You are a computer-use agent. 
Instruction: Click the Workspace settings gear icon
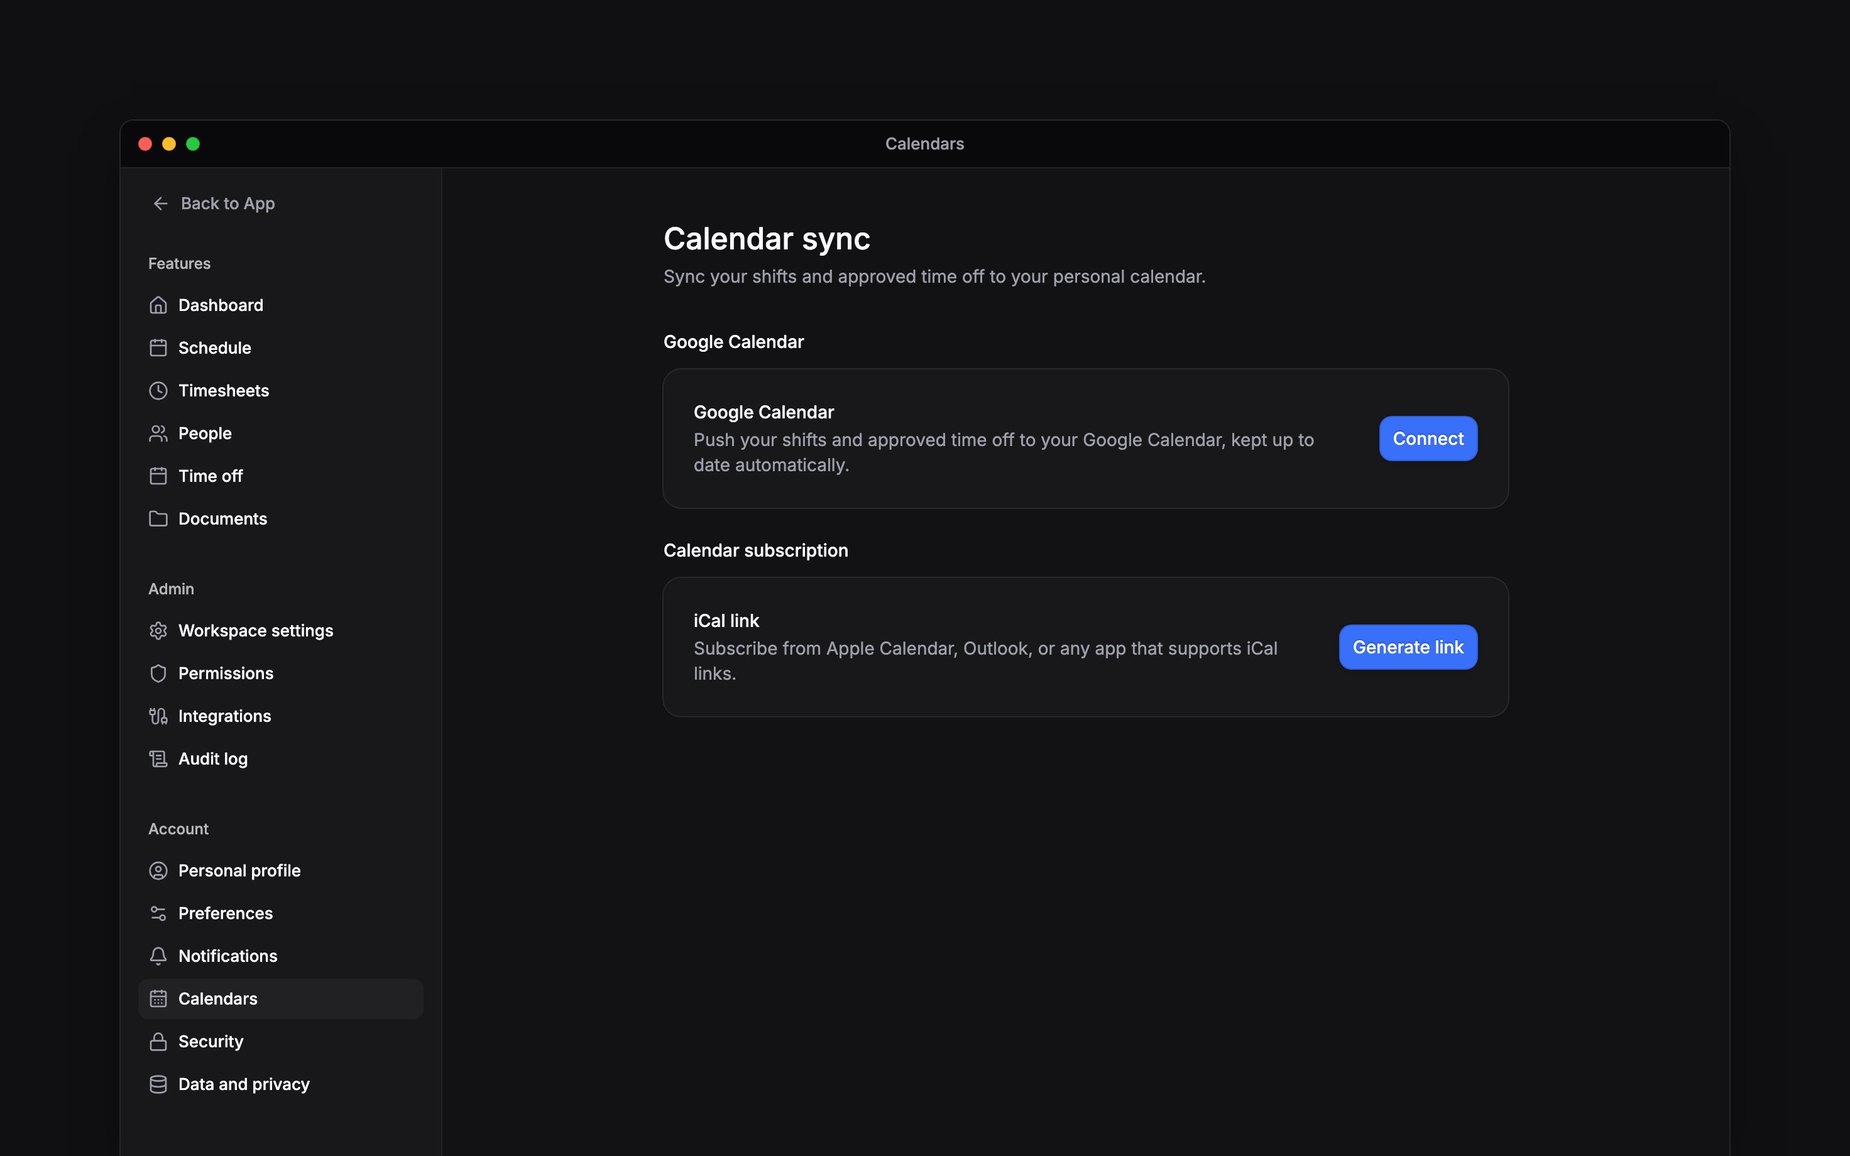(x=158, y=631)
